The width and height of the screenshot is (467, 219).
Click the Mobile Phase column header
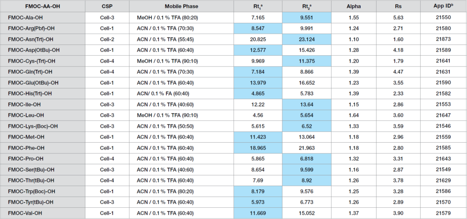pyautogui.click(x=181, y=6)
